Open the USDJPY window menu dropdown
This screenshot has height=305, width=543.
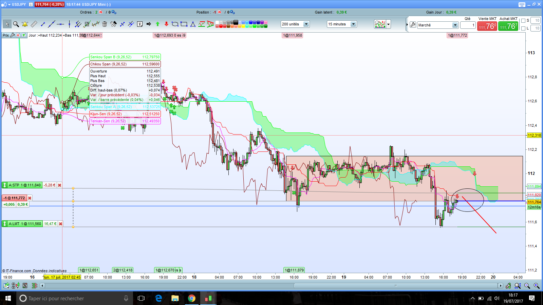(x=9, y=4)
